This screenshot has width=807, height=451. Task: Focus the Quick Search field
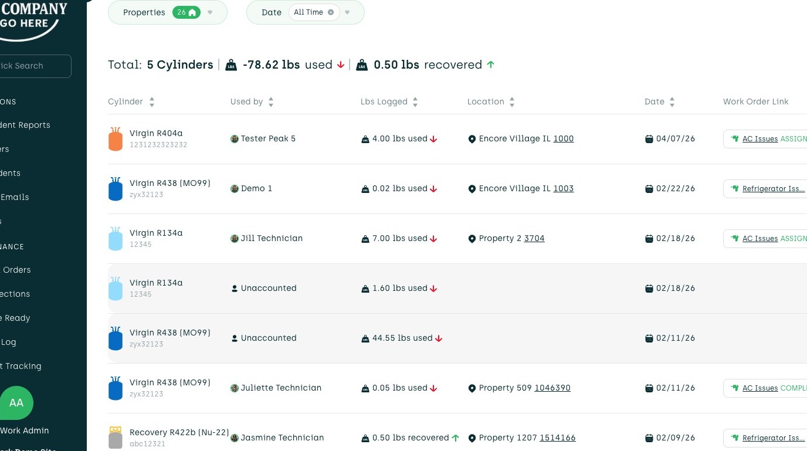click(x=32, y=66)
